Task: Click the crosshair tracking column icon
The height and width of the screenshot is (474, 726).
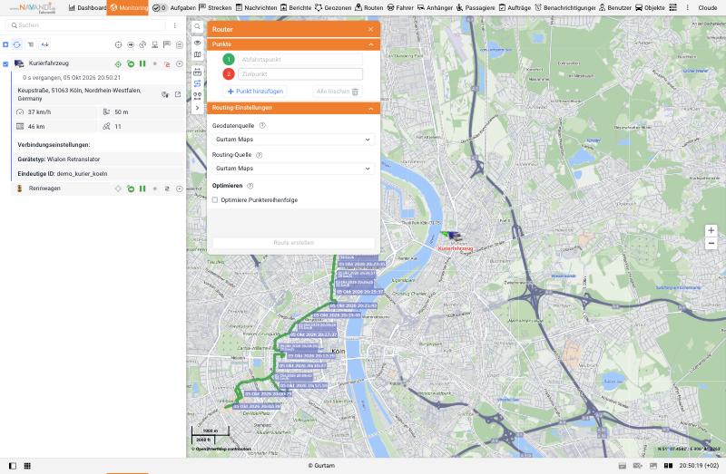Action: tap(119, 44)
